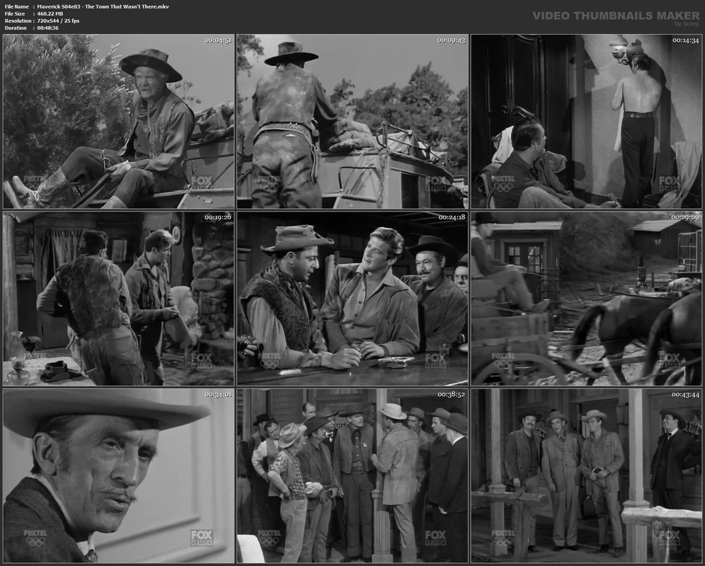Select the resolution value 720x544 / 25 fps

pyautogui.click(x=58, y=21)
